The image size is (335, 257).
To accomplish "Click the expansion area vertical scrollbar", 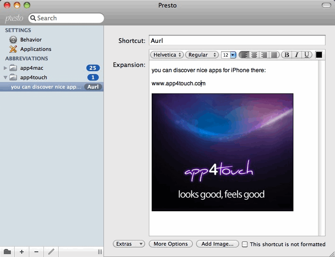I will [319, 148].
